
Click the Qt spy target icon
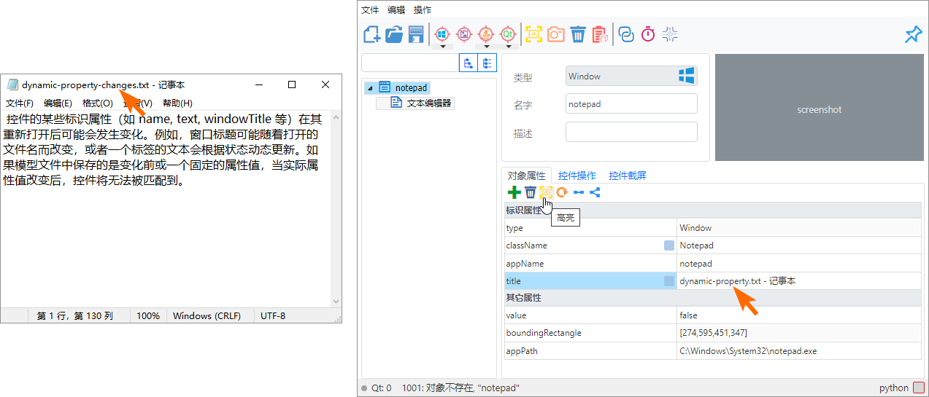point(508,34)
